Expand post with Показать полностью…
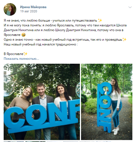Image resolution: width=136 pixels, height=142 pixels. pyautogui.click(x=21, y=59)
